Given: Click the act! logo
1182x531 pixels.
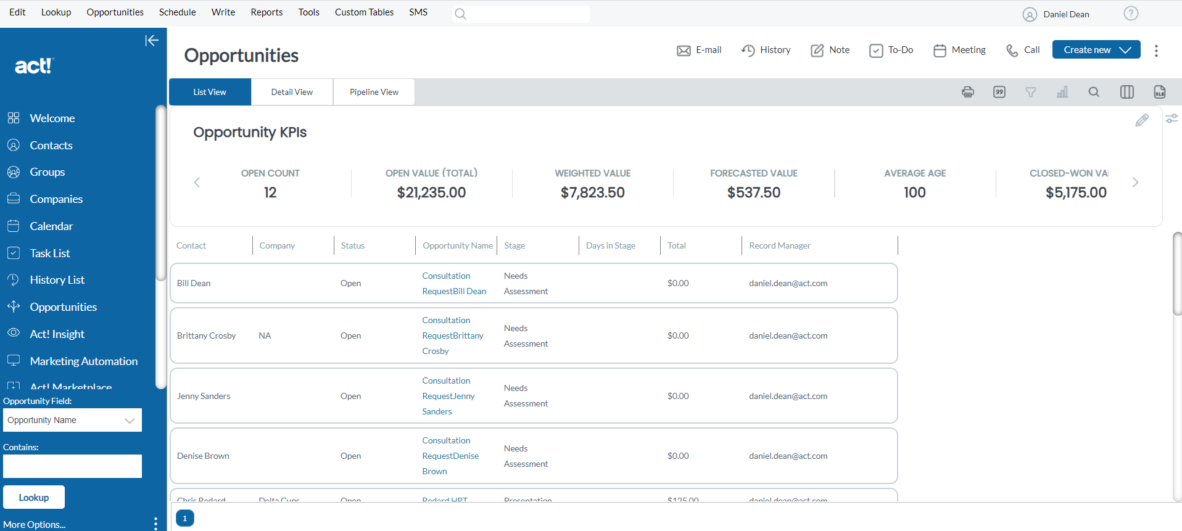Looking at the screenshot, I should tap(35, 66).
